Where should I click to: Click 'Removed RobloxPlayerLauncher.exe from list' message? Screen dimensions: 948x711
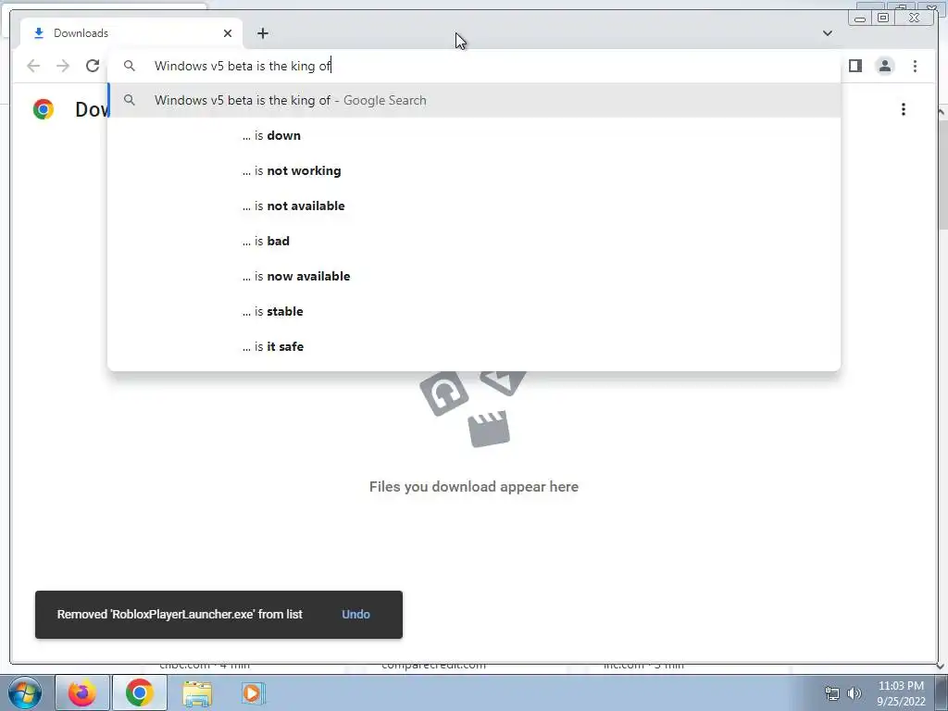pyautogui.click(x=180, y=615)
